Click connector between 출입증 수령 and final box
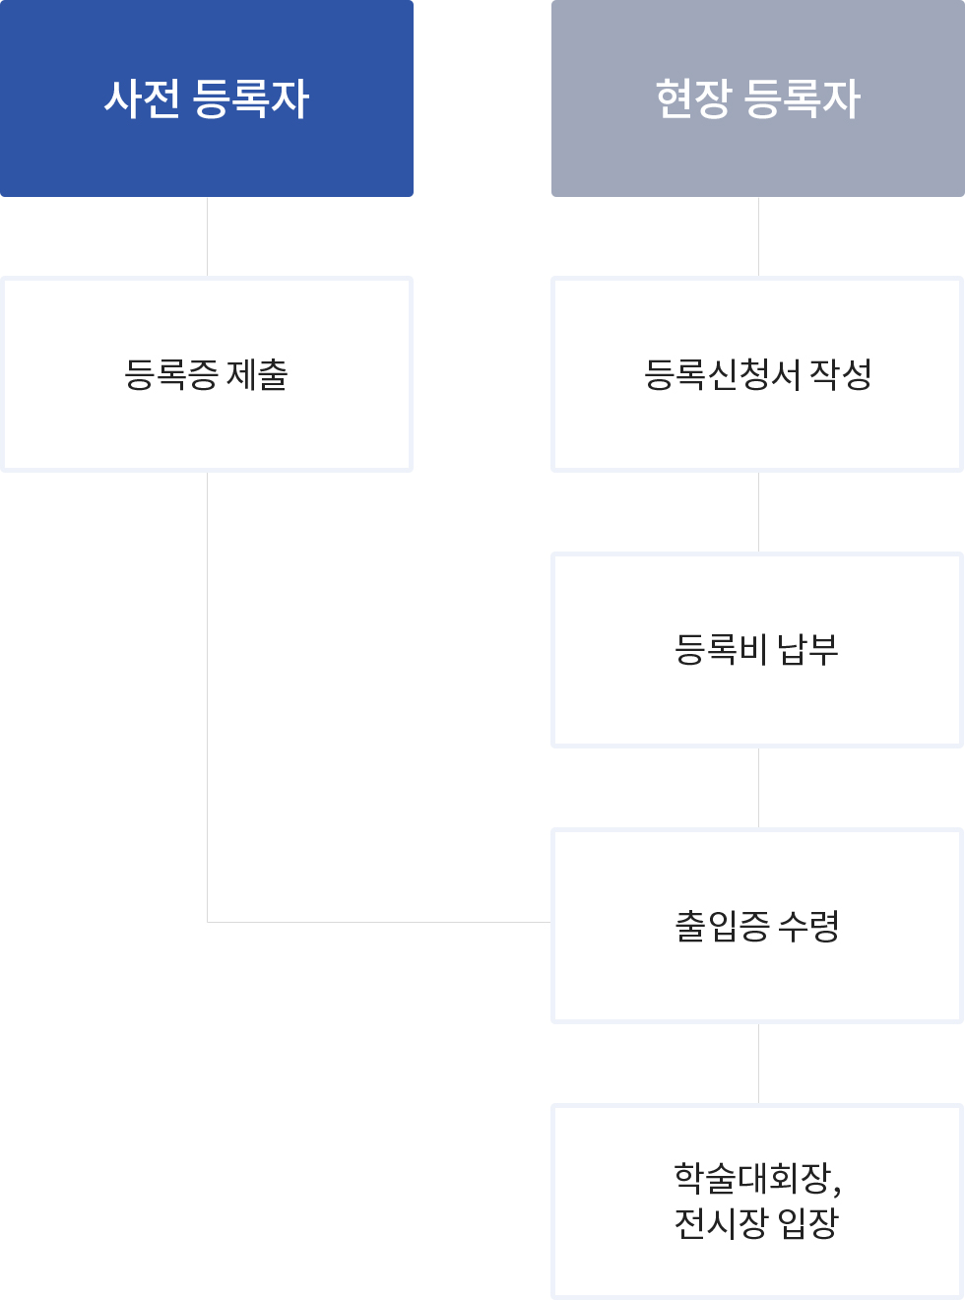The image size is (965, 1300). 758,1064
